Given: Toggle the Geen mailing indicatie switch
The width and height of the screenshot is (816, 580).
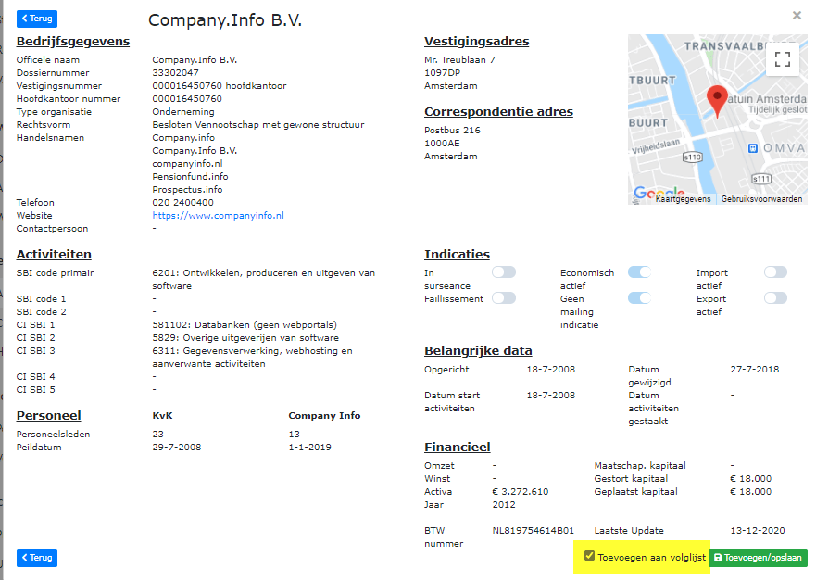Looking at the screenshot, I should (x=640, y=298).
